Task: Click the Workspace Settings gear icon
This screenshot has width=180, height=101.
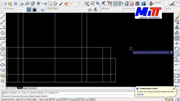Action: (x=29, y=10)
